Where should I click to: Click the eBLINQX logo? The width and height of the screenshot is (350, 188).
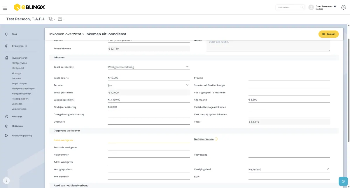29,7
